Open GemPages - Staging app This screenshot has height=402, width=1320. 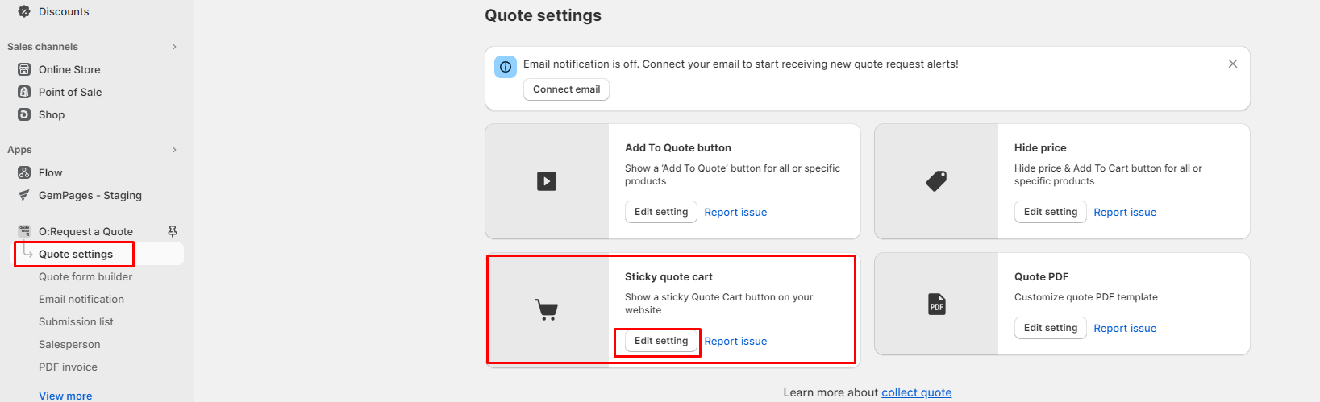click(x=90, y=195)
